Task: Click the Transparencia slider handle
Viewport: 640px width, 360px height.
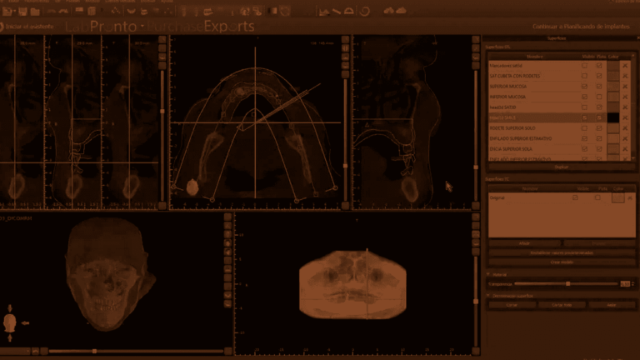Action: (x=568, y=283)
